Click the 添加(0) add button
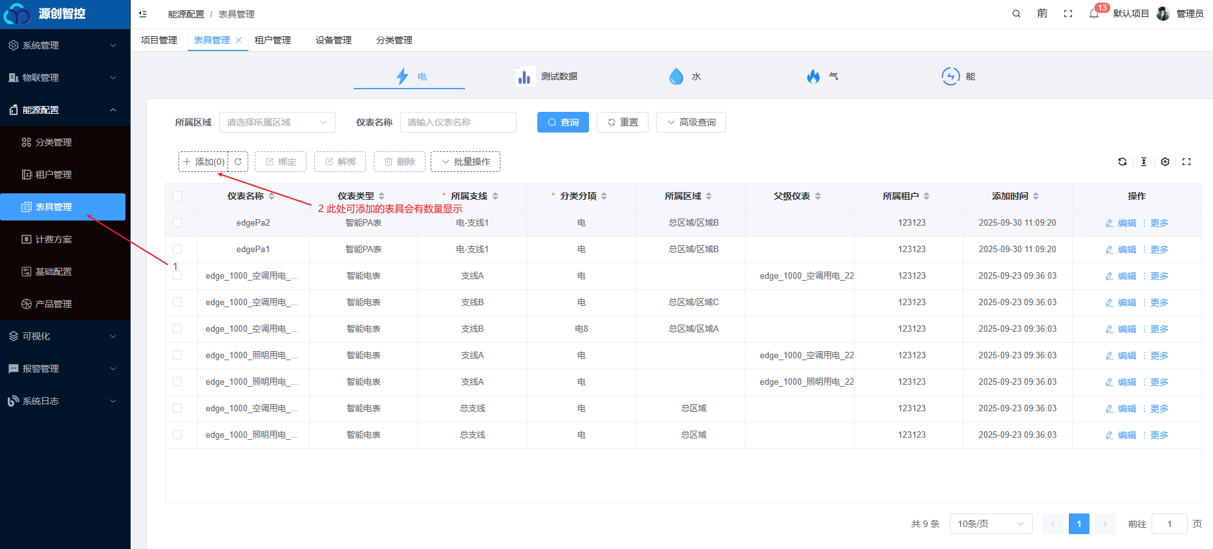The width and height of the screenshot is (1213, 549). (204, 162)
